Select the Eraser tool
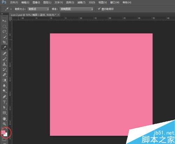Image resolution: width=175 pixels, height=144 pixels. (x=4, y=75)
